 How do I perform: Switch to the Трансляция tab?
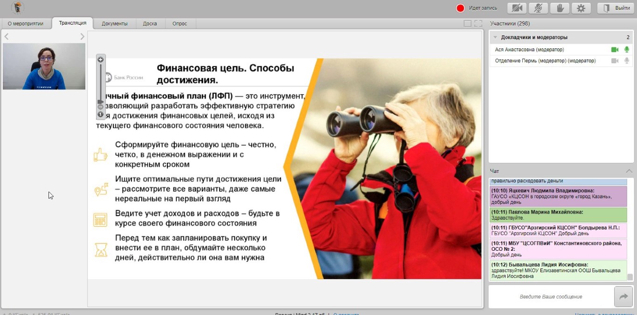coord(73,23)
